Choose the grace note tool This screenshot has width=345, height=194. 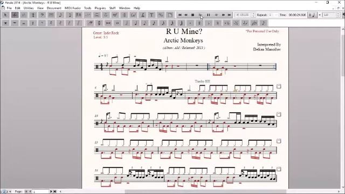(264, 23)
